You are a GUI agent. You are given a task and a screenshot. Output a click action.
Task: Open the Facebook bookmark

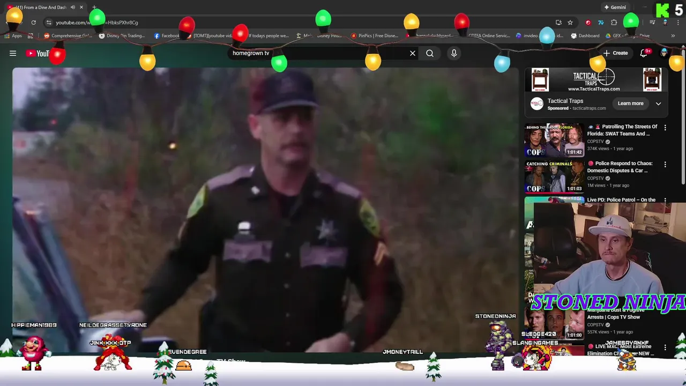(x=167, y=36)
